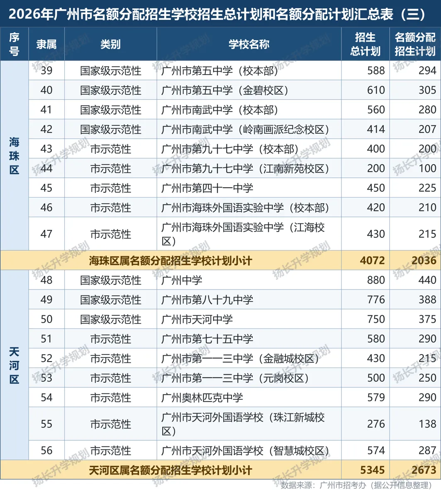The height and width of the screenshot is (490, 441).
Task: Click 广州市海珠外国语实验中学（江海校区）
Action: tap(243, 234)
